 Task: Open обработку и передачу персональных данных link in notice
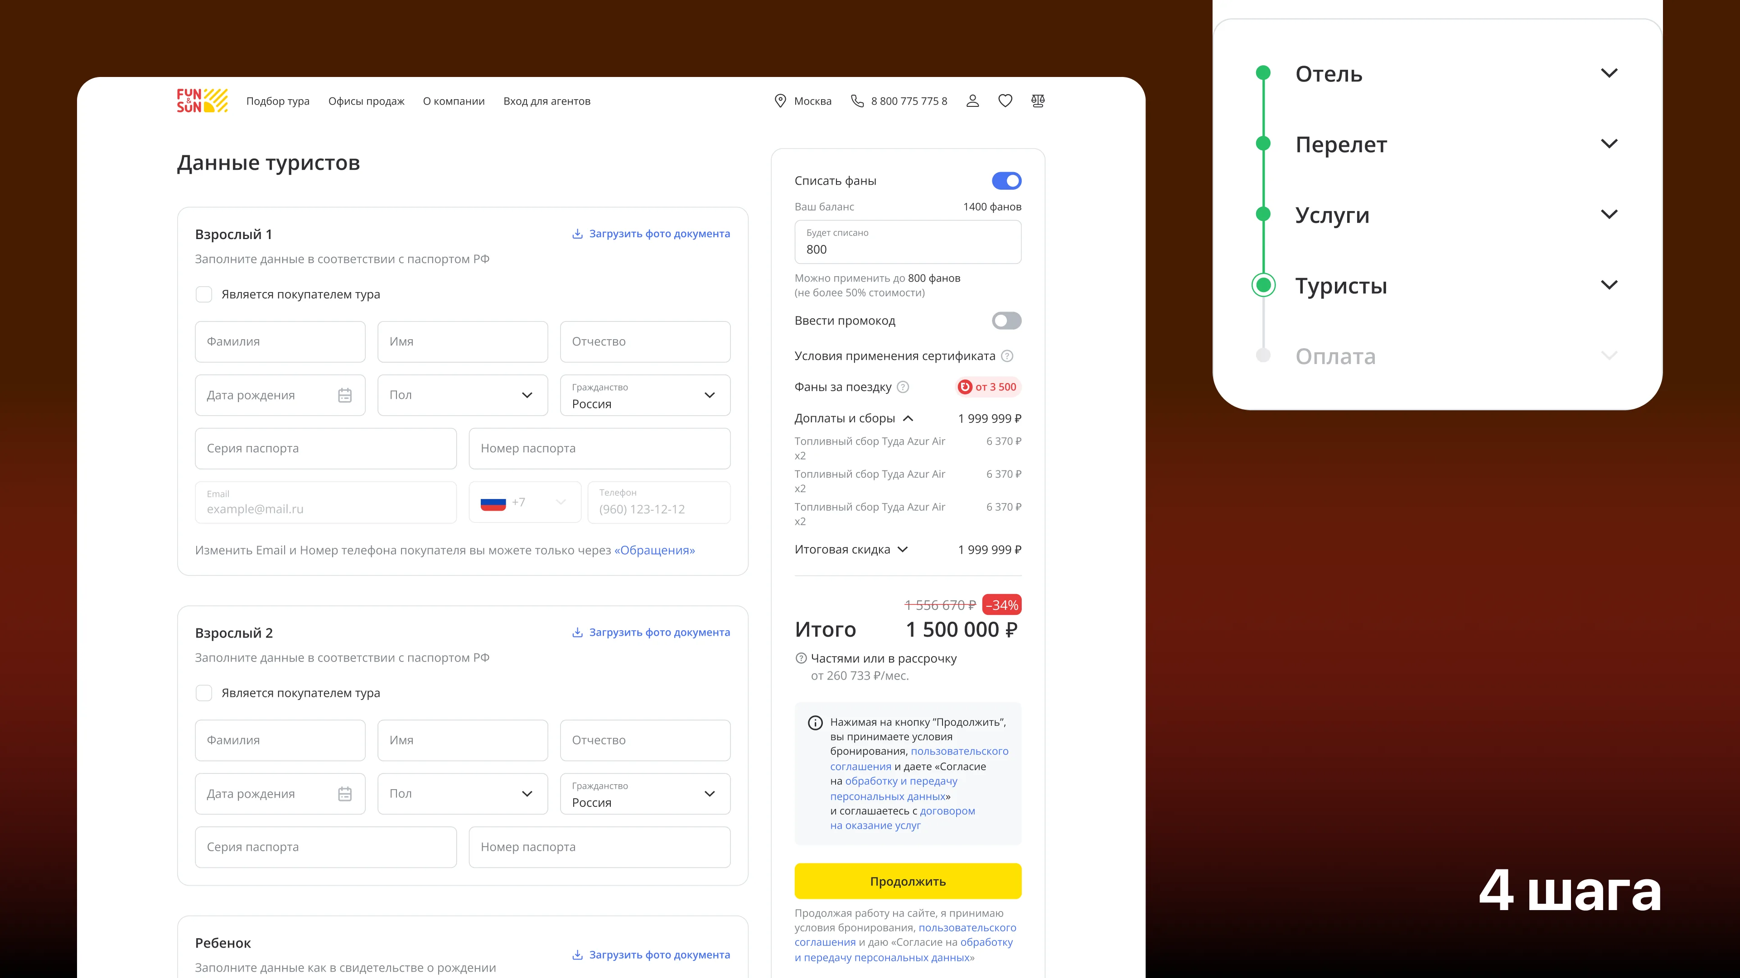pyautogui.click(x=894, y=788)
